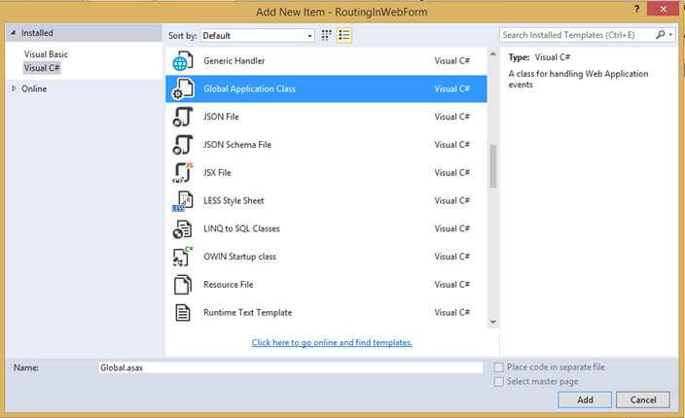Select the JSON Schema File entry
The image size is (685, 418).
tap(326, 145)
